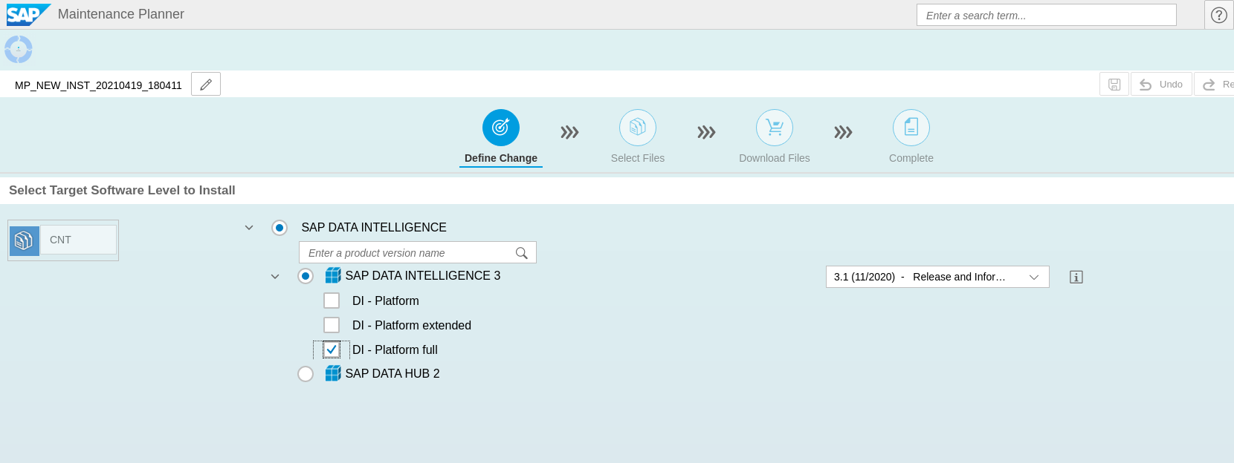Screen dimensions: 1234x463
Task: Click the SAP DATA HUB 2 cube icon
Action: pyautogui.click(x=333, y=373)
